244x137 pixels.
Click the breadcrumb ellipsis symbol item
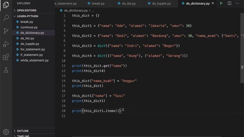(x=93, y=11)
